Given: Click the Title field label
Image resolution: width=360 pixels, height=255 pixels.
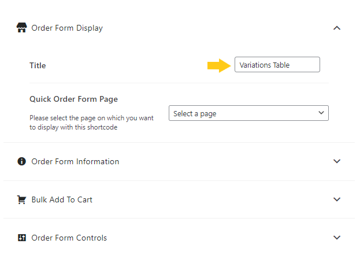Looking at the screenshot, I should (38, 65).
